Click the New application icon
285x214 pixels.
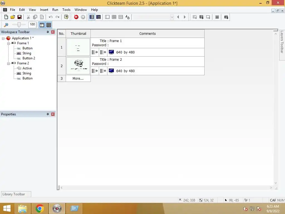point(6,17)
